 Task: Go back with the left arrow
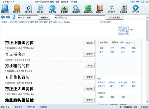pos(3,17)
